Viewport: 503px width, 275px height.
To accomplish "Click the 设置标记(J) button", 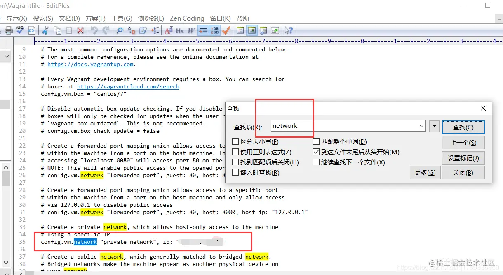I will (x=463, y=158).
